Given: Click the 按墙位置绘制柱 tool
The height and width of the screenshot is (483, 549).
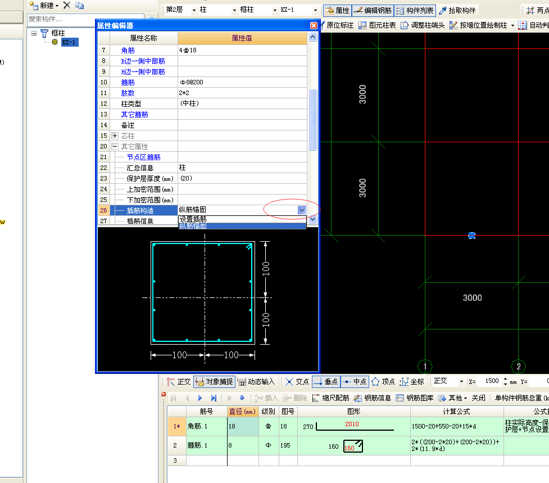Looking at the screenshot, I should tap(478, 25).
